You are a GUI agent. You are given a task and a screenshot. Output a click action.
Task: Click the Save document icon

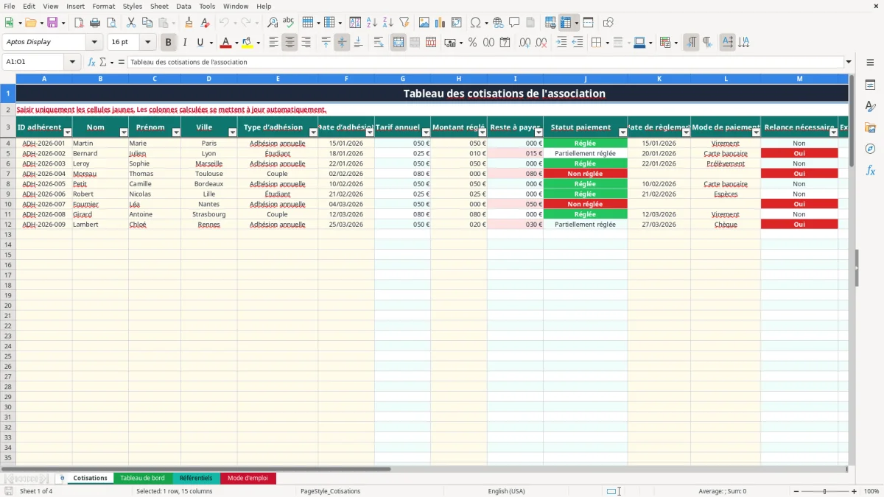pyautogui.click(x=52, y=23)
